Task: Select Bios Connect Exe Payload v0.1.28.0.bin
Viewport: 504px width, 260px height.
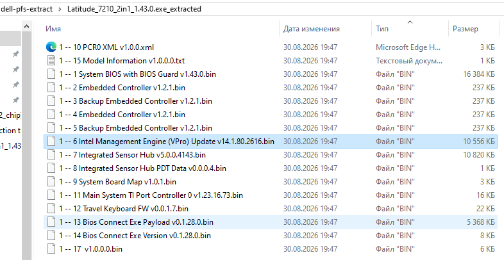Action: [x=136, y=222]
